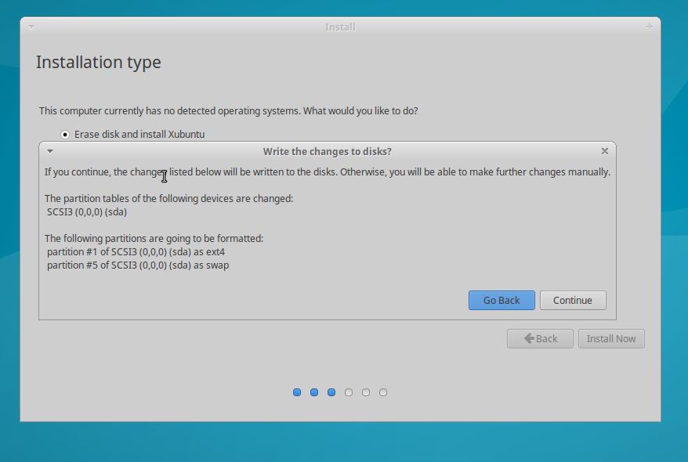
Task: Click 'The following partitions are going to be formatted' text
Action: point(154,239)
